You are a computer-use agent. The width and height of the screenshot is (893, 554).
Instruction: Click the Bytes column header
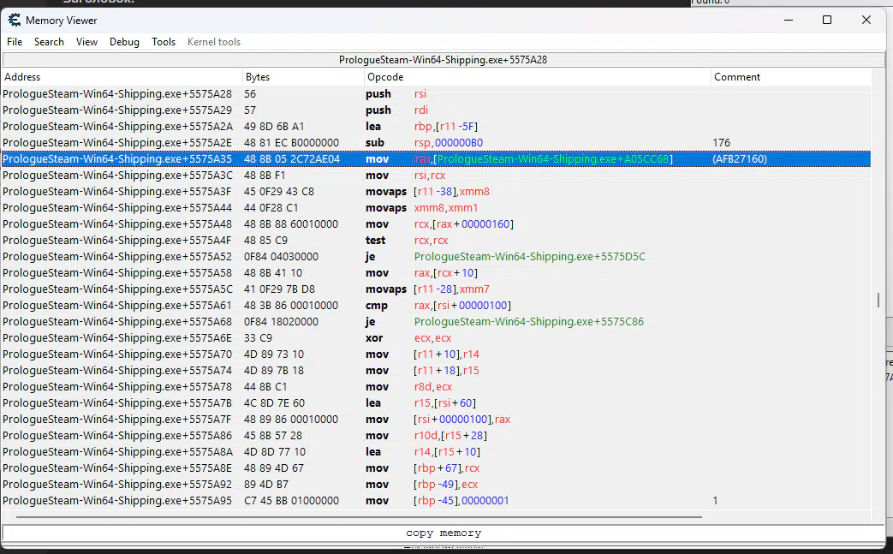pyautogui.click(x=303, y=77)
